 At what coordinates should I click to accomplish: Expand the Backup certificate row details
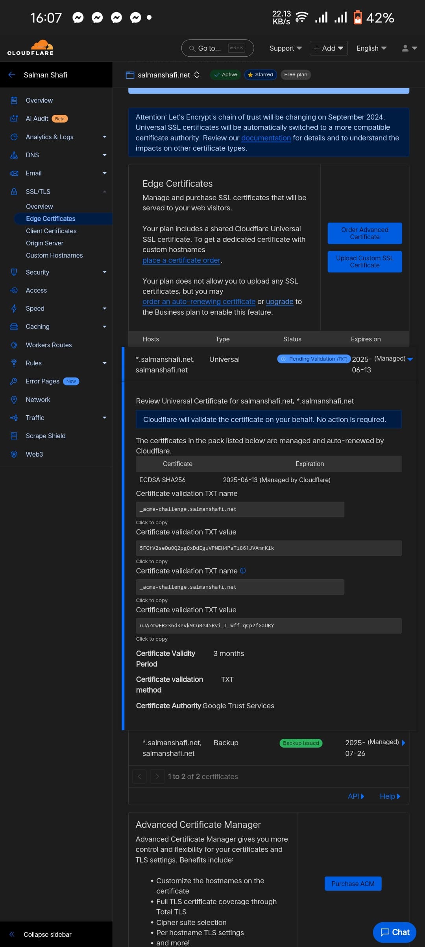coord(403,742)
